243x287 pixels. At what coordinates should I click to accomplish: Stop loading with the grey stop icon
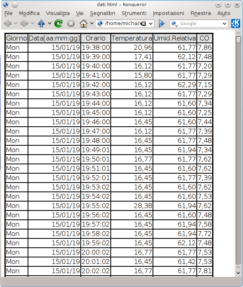tap(71, 23)
